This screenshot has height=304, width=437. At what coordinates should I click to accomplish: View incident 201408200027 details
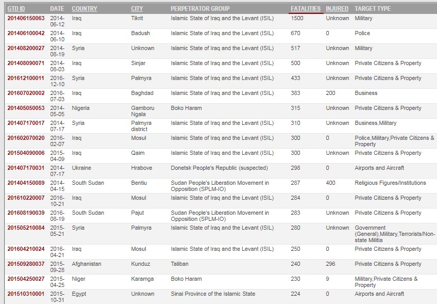(x=26, y=49)
